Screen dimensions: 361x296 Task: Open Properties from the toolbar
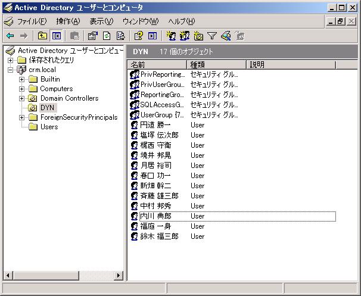coord(92,36)
